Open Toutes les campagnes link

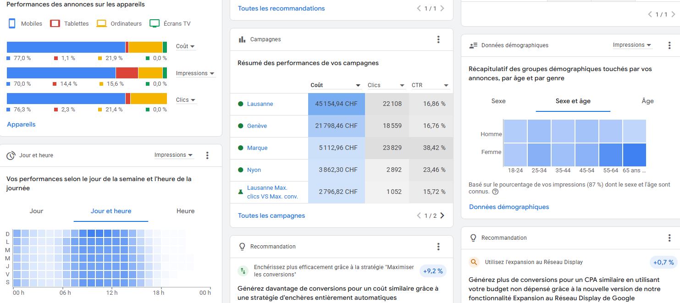tap(271, 215)
